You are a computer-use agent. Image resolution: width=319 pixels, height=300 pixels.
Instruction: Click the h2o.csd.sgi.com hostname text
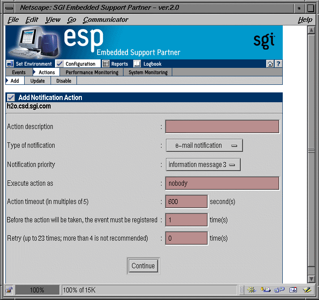point(29,106)
